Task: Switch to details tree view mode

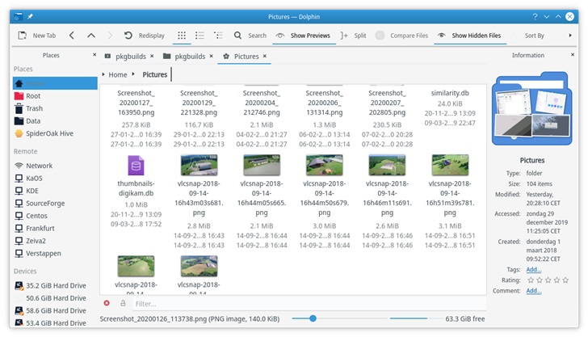Action: pos(218,36)
